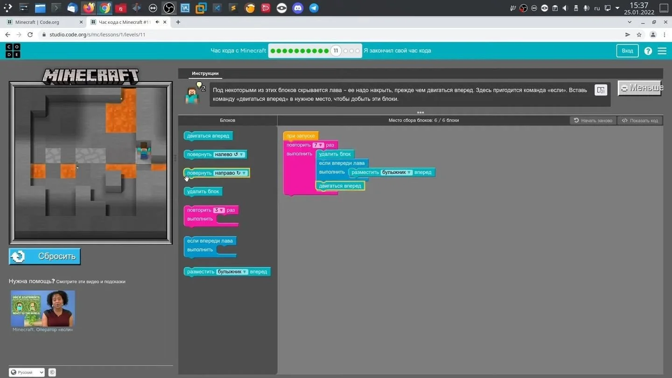Open the 'Я закончил свой час кода' link
The height and width of the screenshot is (378, 672).
[x=397, y=50]
